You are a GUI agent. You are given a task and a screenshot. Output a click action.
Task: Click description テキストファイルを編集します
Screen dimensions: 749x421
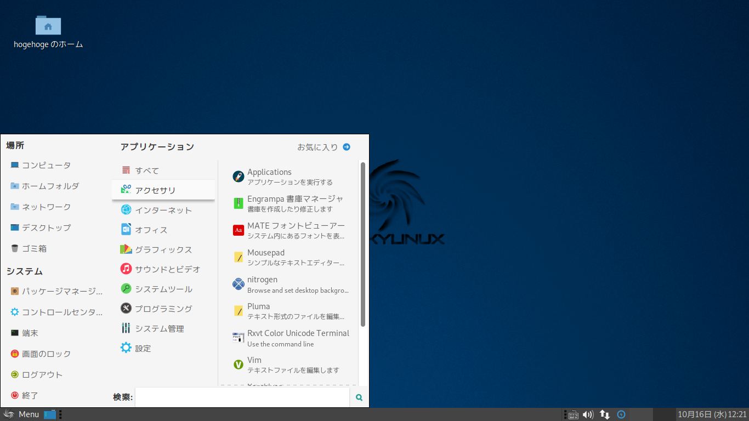293,370
